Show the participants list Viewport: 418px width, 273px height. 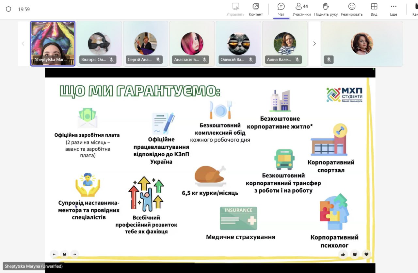[x=301, y=9]
